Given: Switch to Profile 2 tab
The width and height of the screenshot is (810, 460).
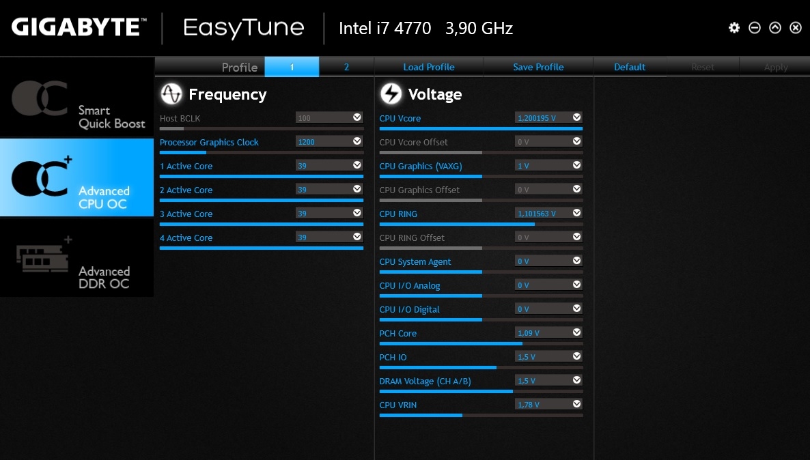Looking at the screenshot, I should tap(347, 67).
